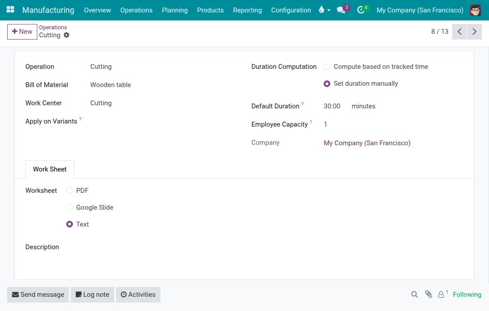Open the Planning menu

tap(175, 10)
